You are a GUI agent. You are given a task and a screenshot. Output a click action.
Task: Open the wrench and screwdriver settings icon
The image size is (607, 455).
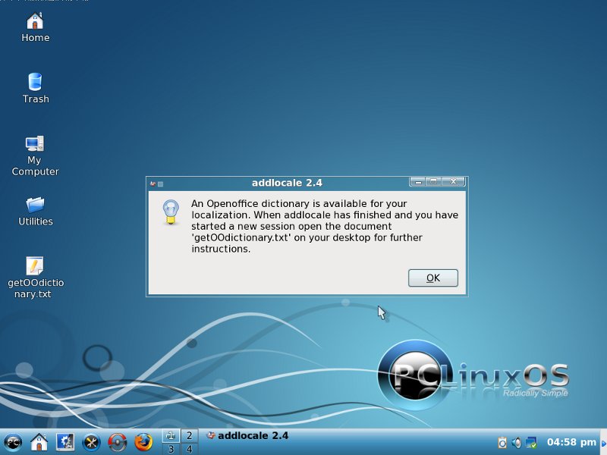pyautogui.click(x=91, y=441)
